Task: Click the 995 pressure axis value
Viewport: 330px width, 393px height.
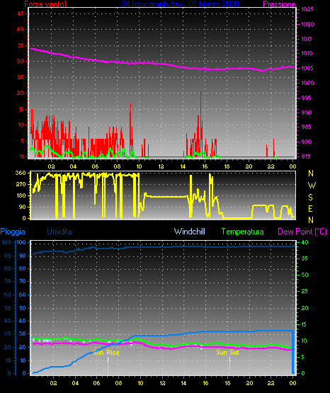Action: pos(307,98)
